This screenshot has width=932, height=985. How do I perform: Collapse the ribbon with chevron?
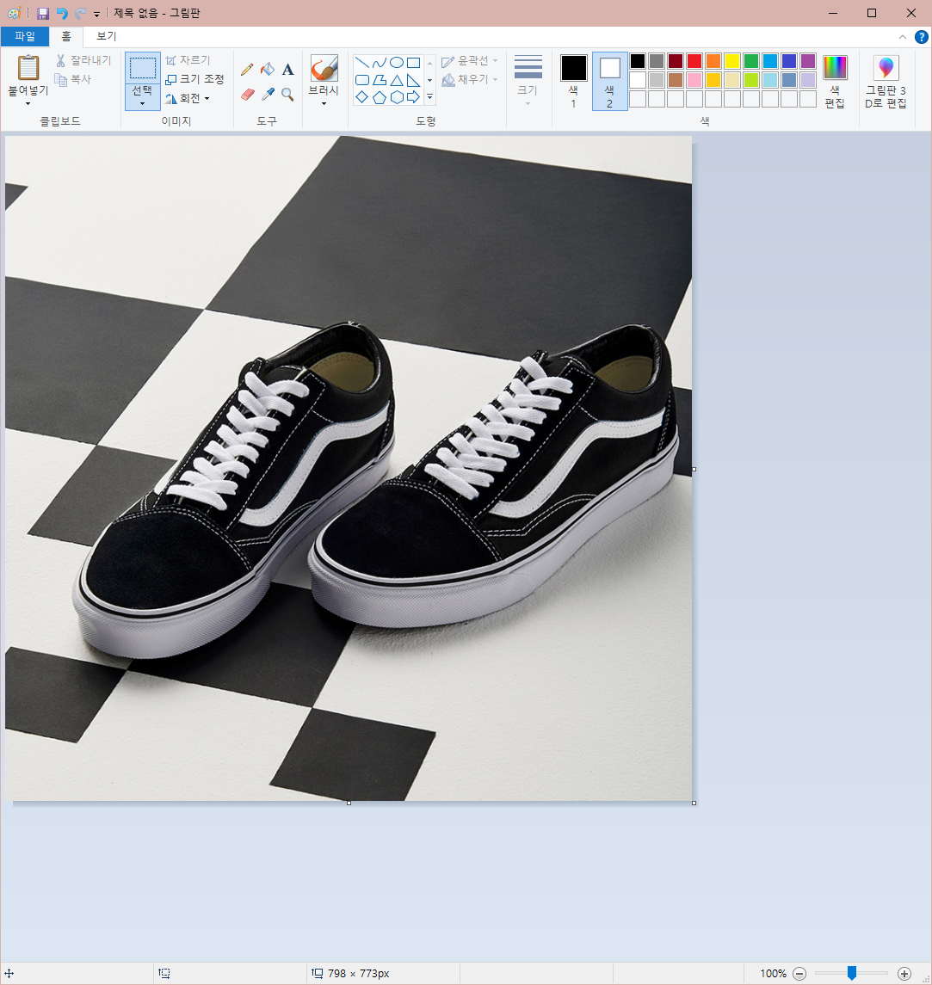(x=903, y=37)
